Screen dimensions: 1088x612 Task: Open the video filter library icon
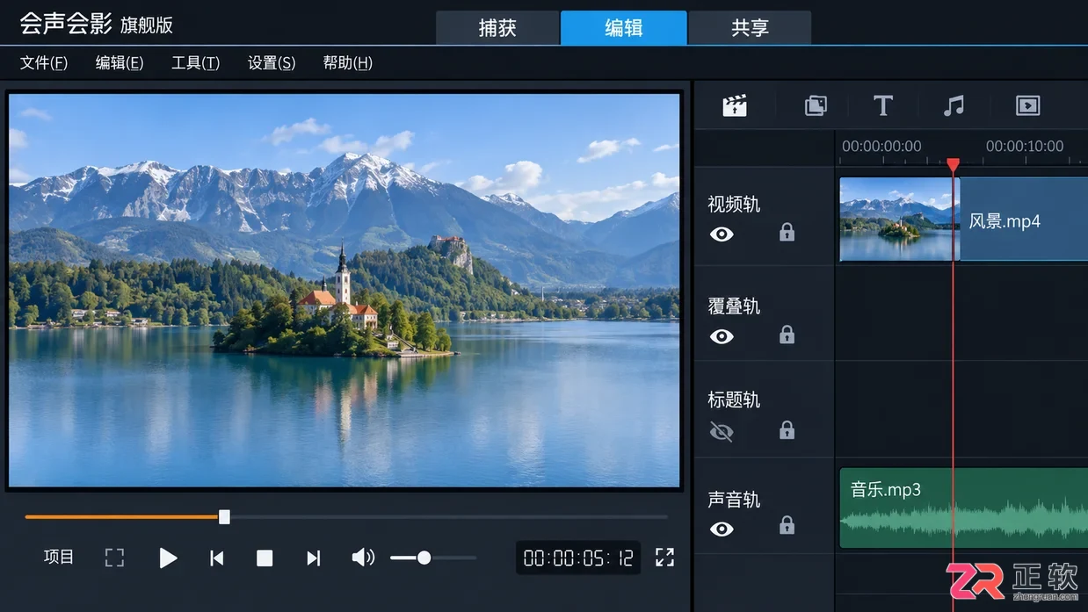(1027, 106)
